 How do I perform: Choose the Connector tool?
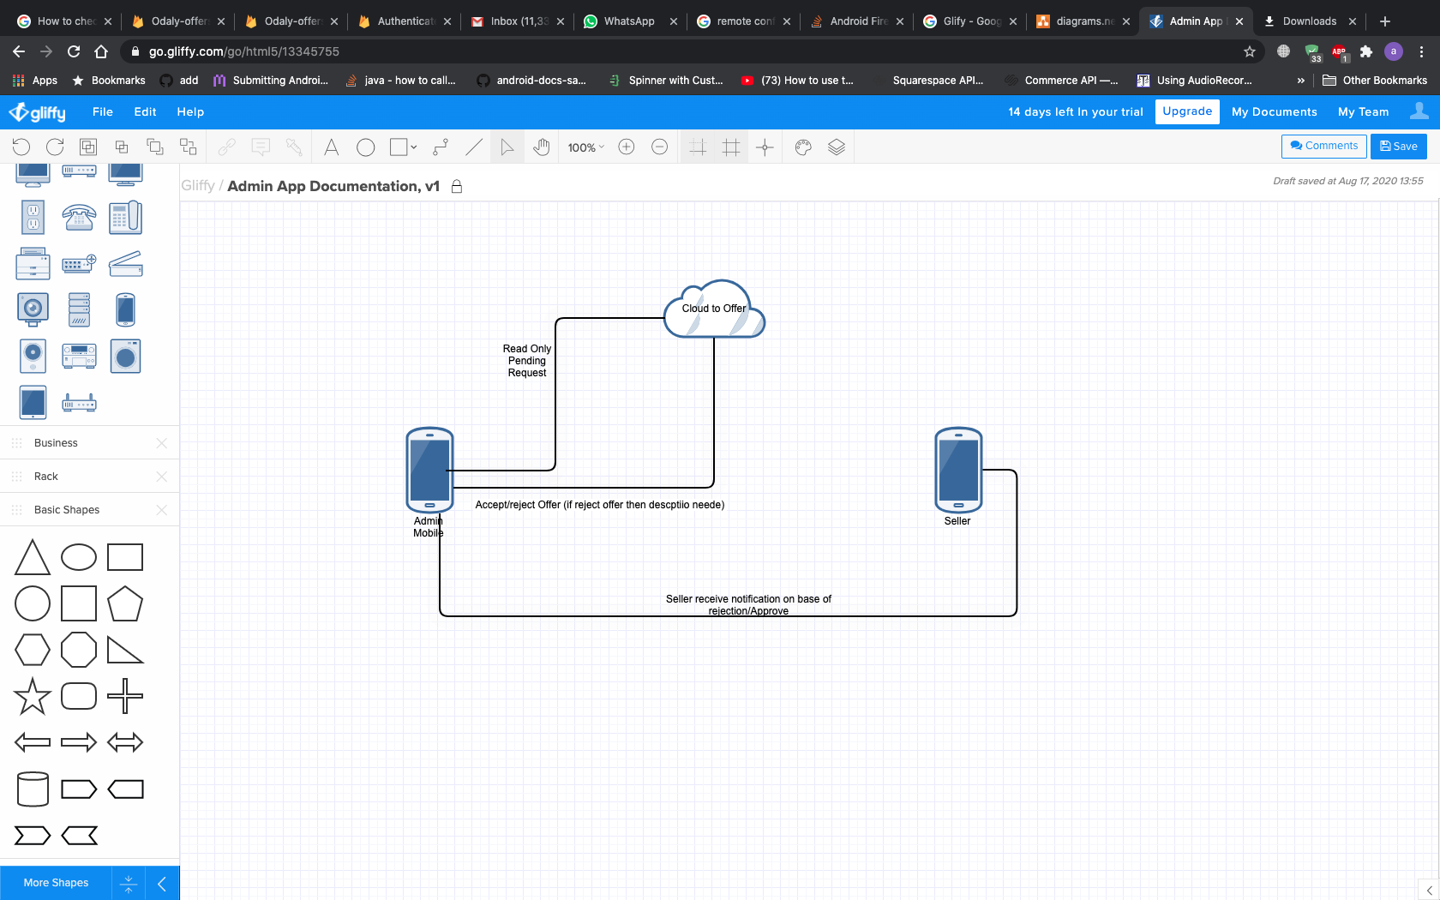[441, 147]
